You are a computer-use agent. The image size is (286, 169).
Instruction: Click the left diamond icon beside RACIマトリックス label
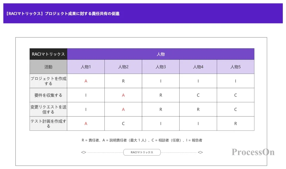point(84,152)
